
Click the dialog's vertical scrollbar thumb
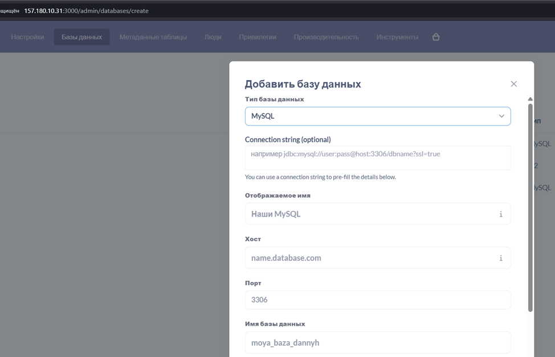tap(530, 207)
